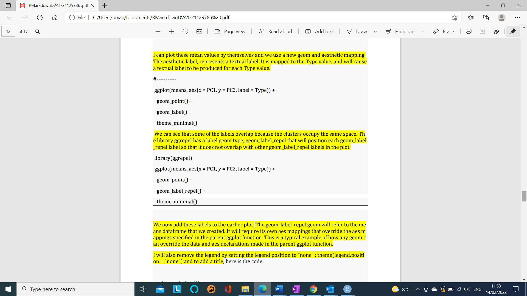Start Read aloud for the PDF
Screen dimensions: 527x296
[x=275, y=31]
